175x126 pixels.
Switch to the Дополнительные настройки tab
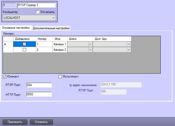51,28
